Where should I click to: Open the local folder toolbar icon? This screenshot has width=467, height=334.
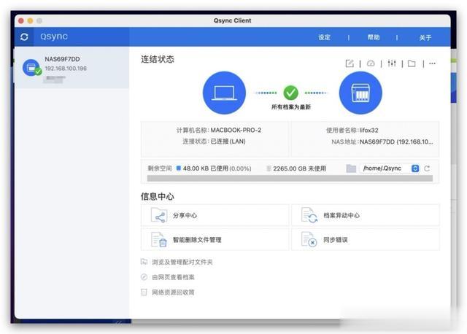(x=412, y=63)
